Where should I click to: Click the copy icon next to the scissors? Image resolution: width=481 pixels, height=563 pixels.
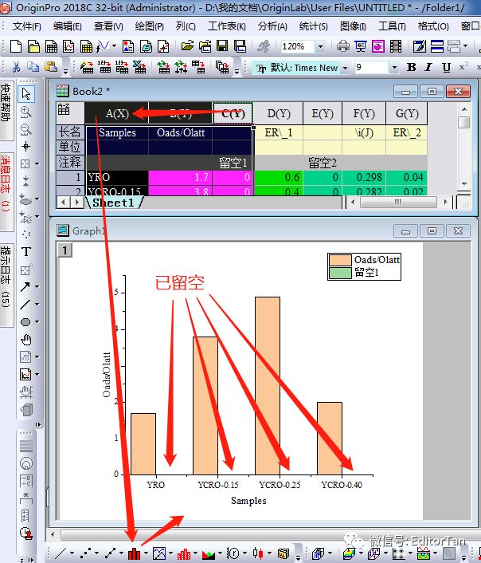33,67
